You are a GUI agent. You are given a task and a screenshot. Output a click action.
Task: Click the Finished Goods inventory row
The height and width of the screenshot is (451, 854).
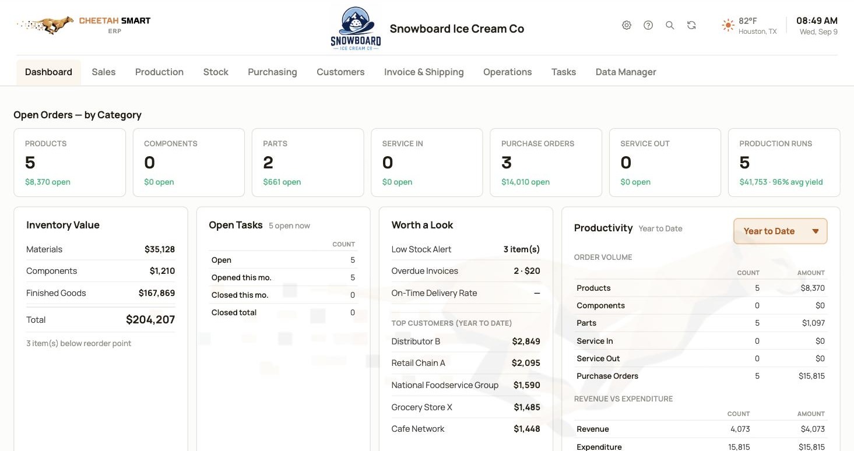[x=100, y=293]
